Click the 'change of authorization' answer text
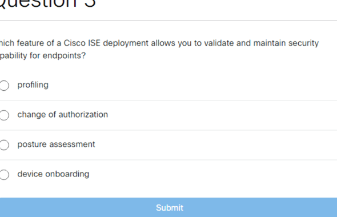337x217 pixels. (62, 115)
